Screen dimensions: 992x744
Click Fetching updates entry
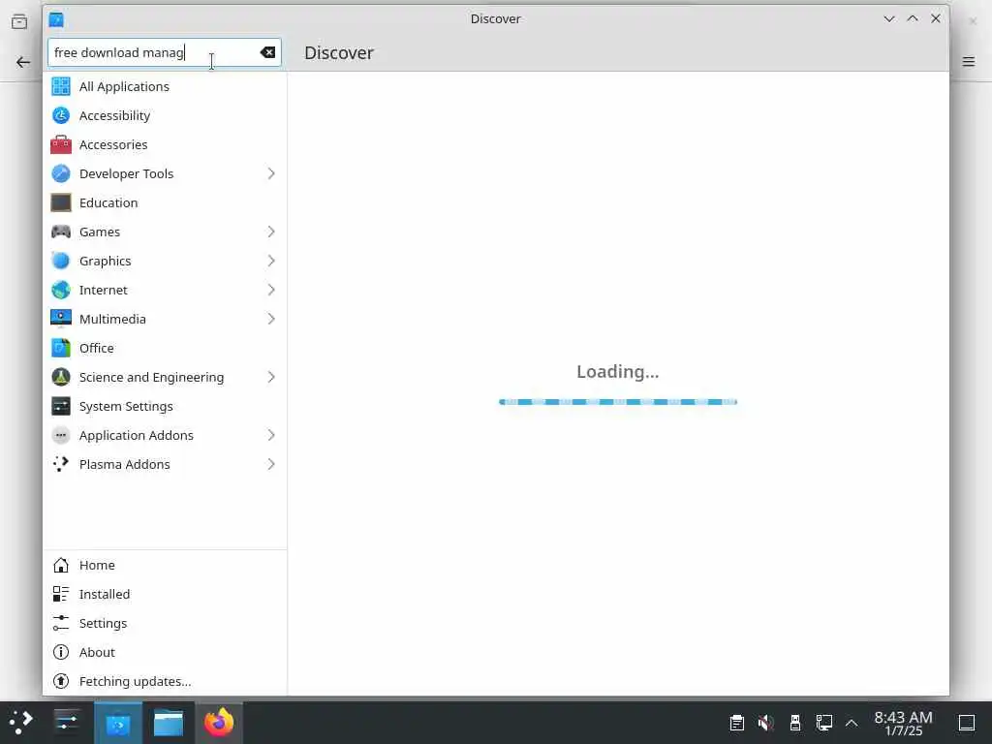pos(165,681)
